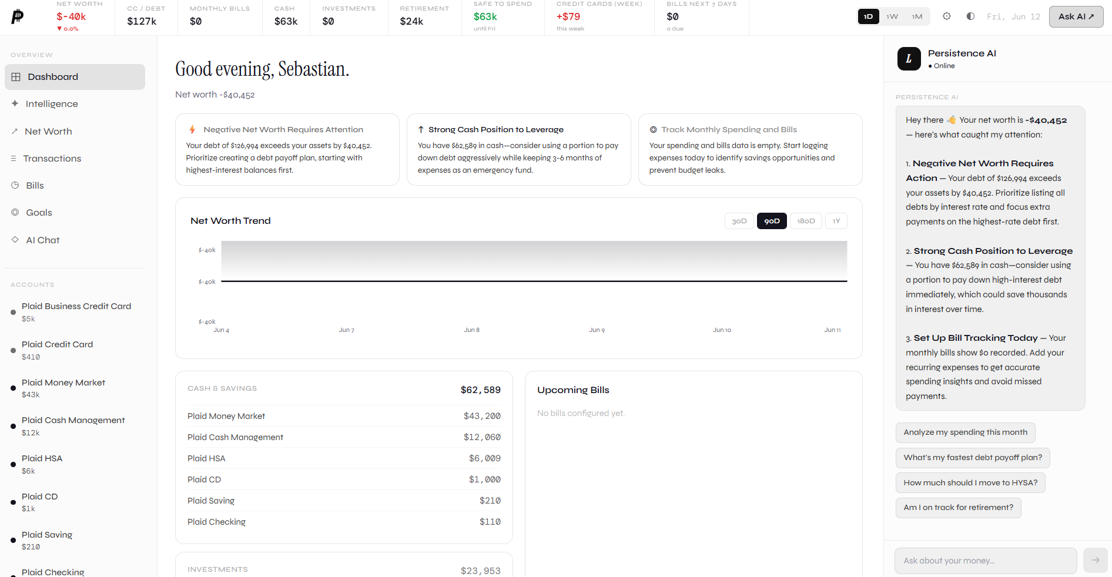
Task: Click the Persistence logo in the top-left corner
Action: point(18,16)
